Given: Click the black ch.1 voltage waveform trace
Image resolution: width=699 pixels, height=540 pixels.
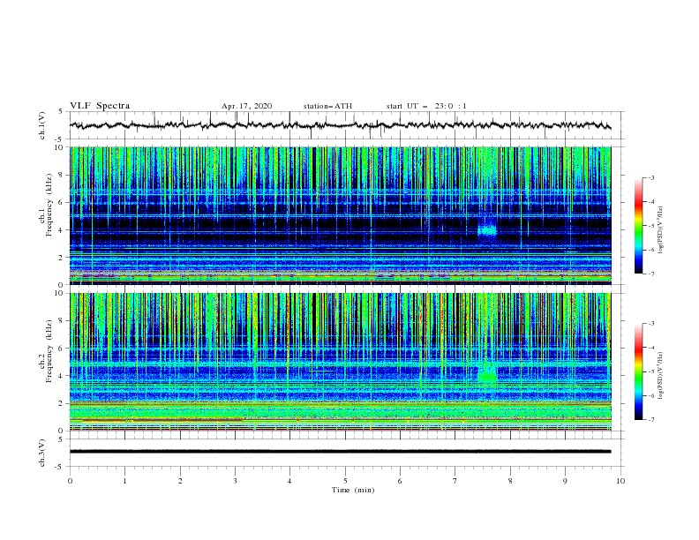Looking at the screenshot, I should coord(340,125).
